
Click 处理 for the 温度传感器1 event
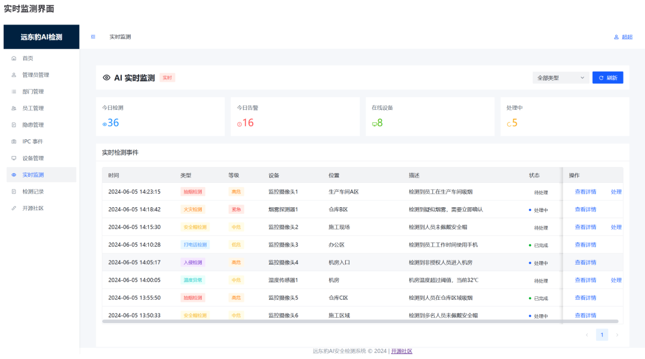(x=616, y=280)
